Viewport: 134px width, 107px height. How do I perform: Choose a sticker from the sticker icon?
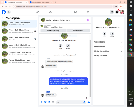49,102
